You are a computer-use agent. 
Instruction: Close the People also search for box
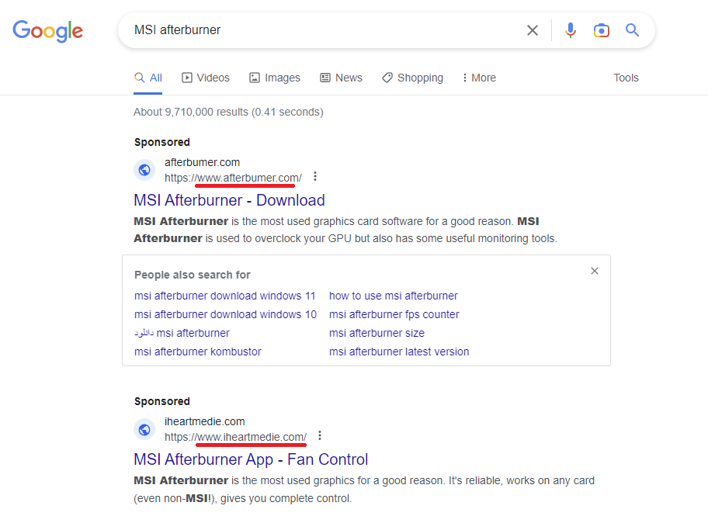595,271
